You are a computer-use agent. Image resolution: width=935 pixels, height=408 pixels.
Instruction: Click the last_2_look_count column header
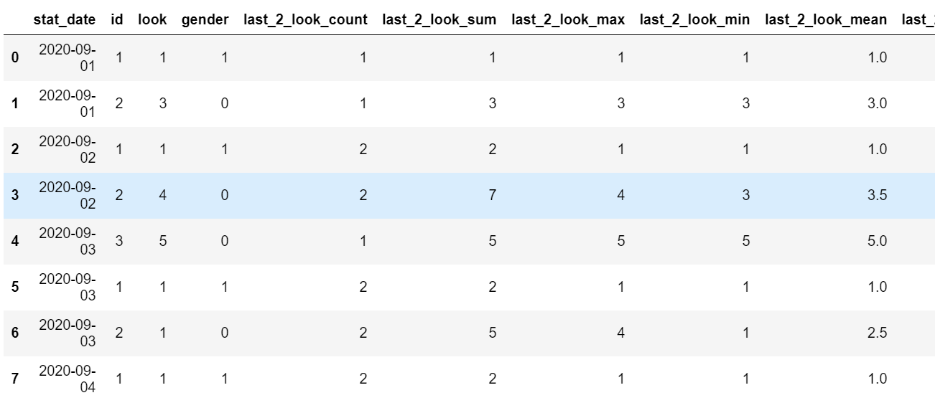306,19
